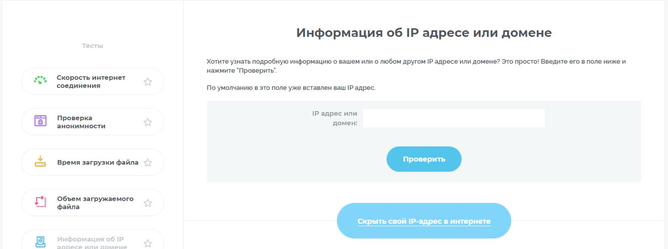The height and width of the screenshot is (249, 668).
Task: Select 'Время загрузки файла' menu item
Action: click(x=93, y=162)
